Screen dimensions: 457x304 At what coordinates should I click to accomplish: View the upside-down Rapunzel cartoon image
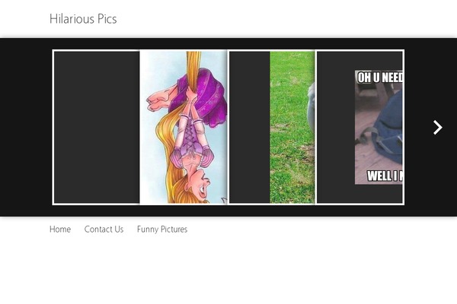click(184, 127)
